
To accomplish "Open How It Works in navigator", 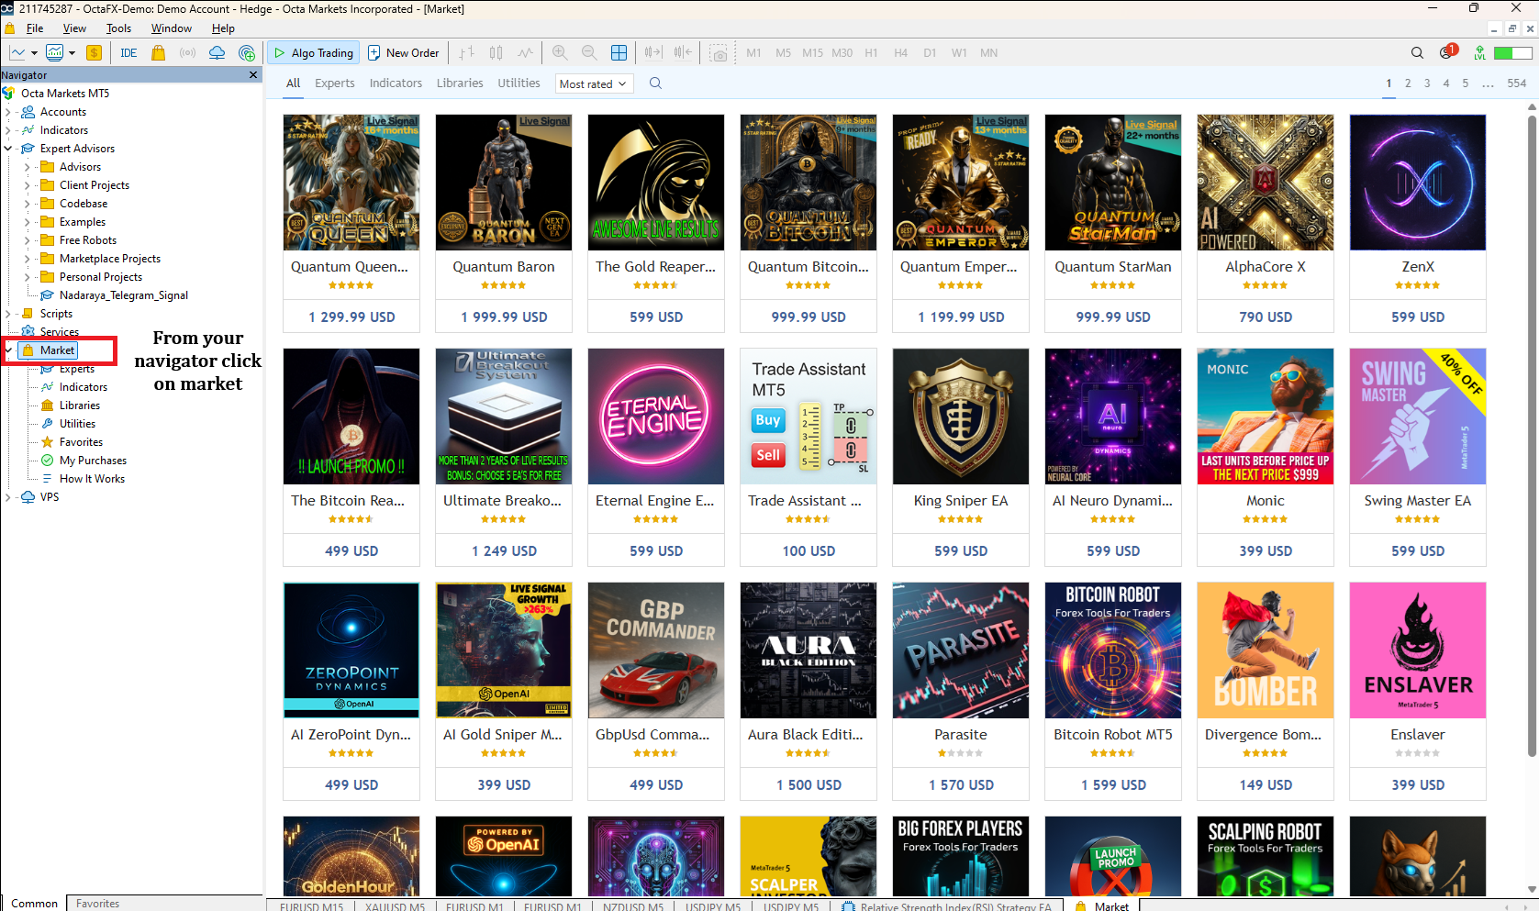I will [92, 479].
